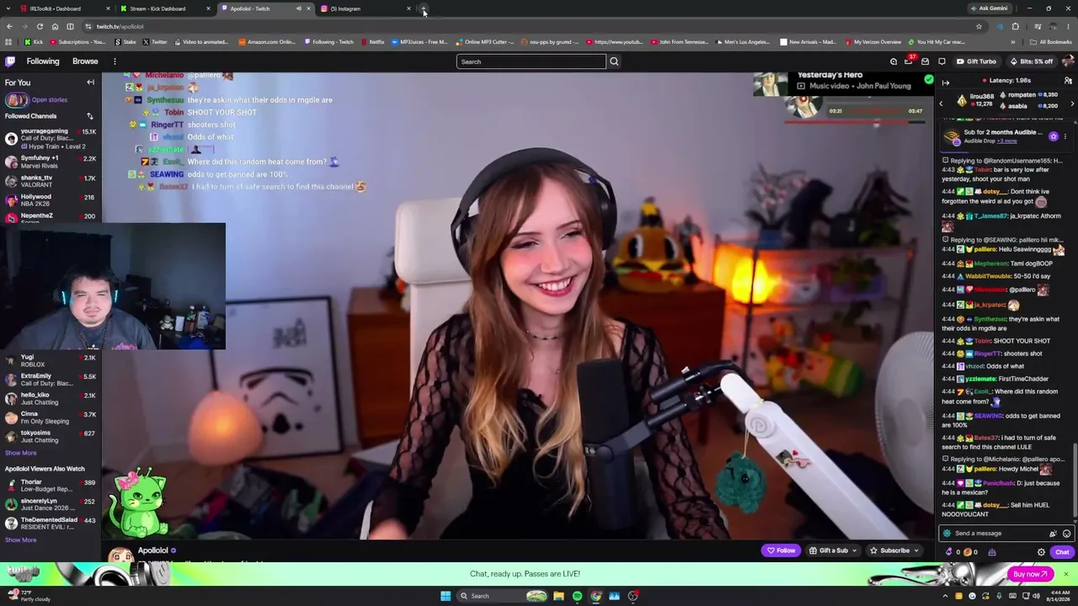Open the Twitch messages envelope icon
The width and height of the screenshot is (1078, 606).
(x=925, y=61)
